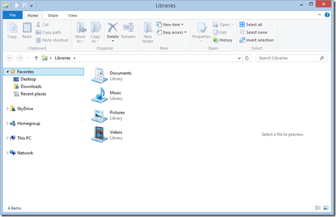Click the blue Help question mark icon
Viewport: 336px width, 217px height.
tap(327, 15)
